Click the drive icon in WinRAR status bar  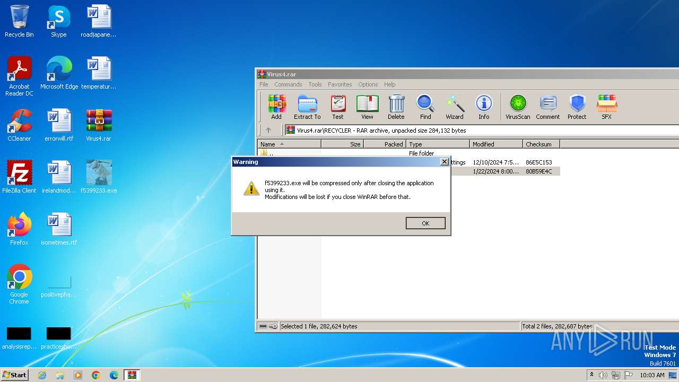pyautogui.click(x=263, y=326)
